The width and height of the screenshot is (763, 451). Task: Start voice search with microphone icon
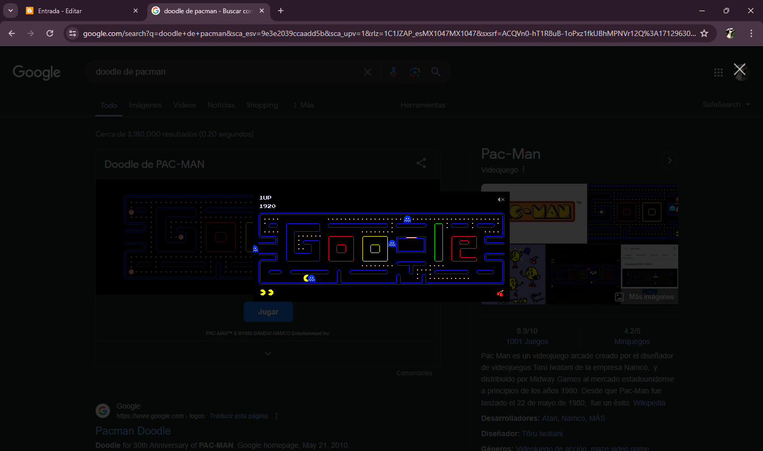(393, 72)
